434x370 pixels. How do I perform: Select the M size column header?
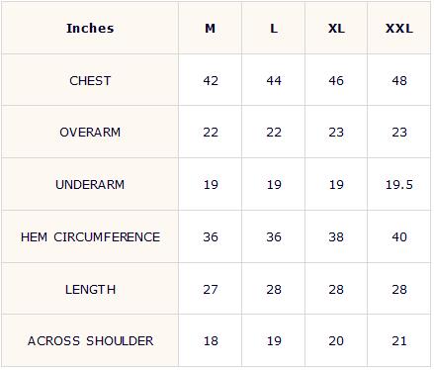point(211,29)
